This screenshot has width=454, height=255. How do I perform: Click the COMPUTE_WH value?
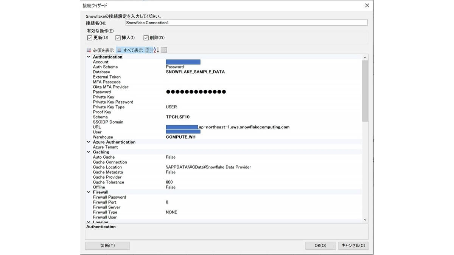click(181, 137)
